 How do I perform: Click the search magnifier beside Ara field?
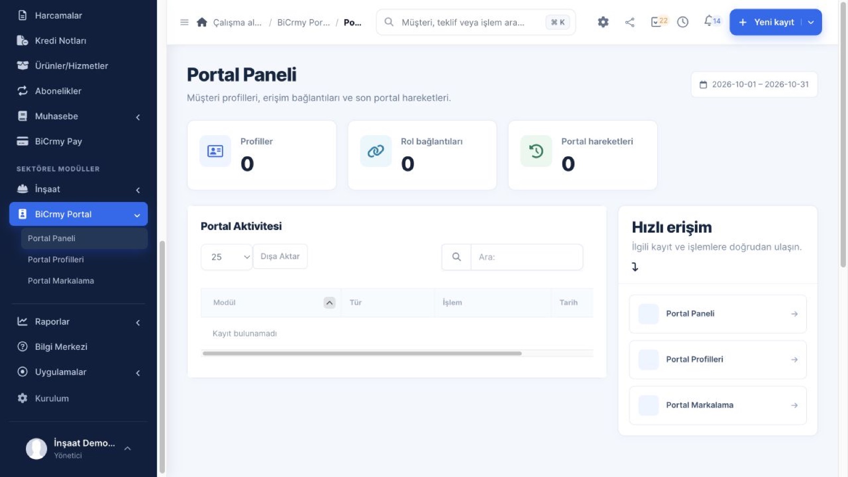tap(456, 257)
